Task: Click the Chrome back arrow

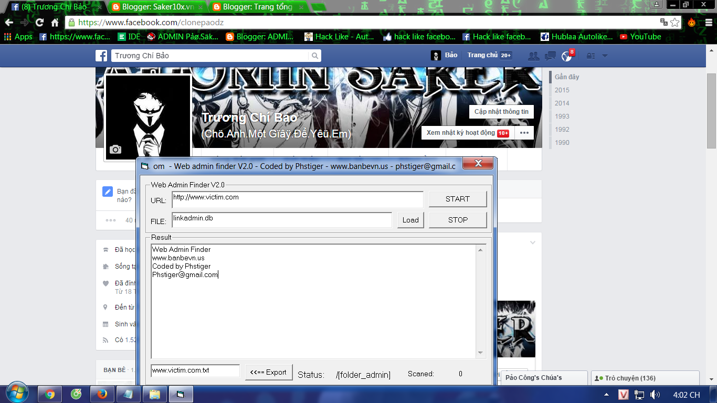Action: pyautogui.click(x=9, y=23)
